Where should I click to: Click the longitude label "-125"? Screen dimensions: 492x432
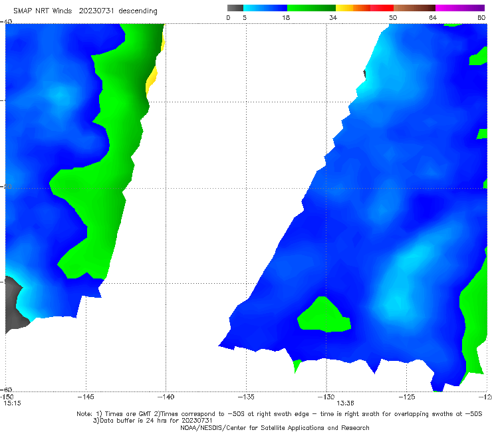pyautogui.click(x=407, y=397)
